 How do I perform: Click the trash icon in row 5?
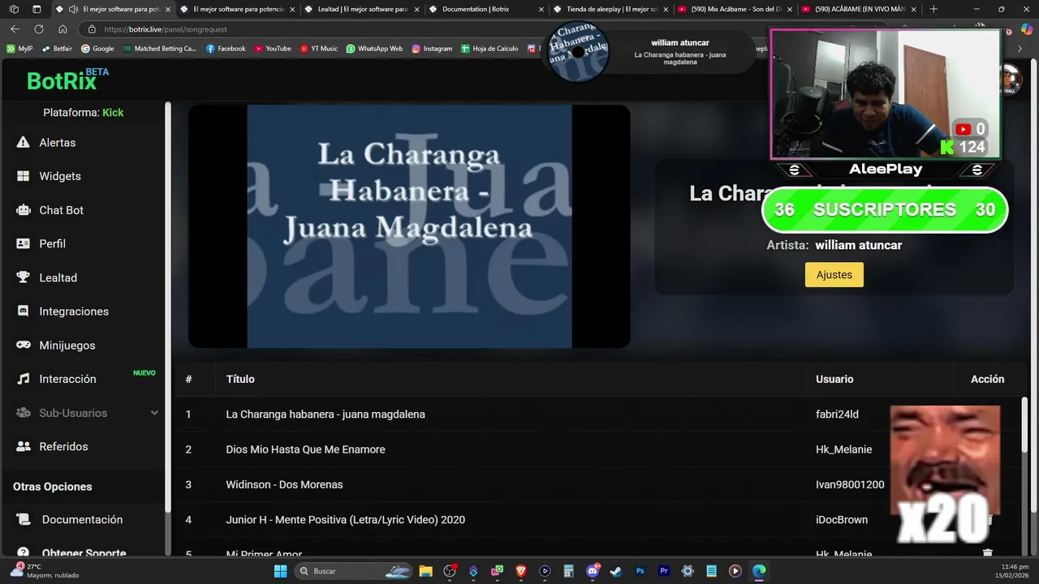(987, 553)
